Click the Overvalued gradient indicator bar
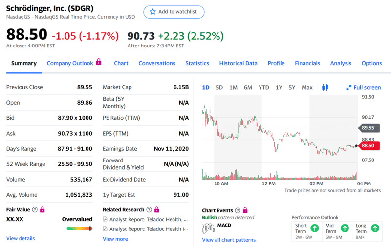The image size is (391, 251). (80, 228)
